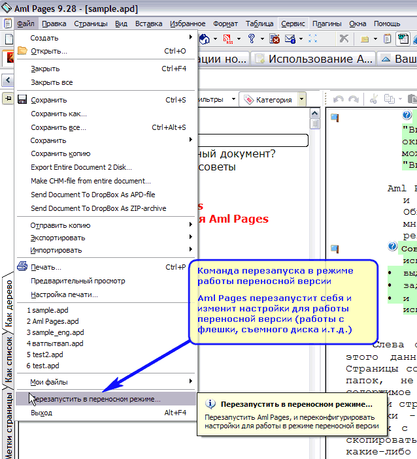
Task: Choose Перезапустить в переносном режиме
Action: pos(105,399)
